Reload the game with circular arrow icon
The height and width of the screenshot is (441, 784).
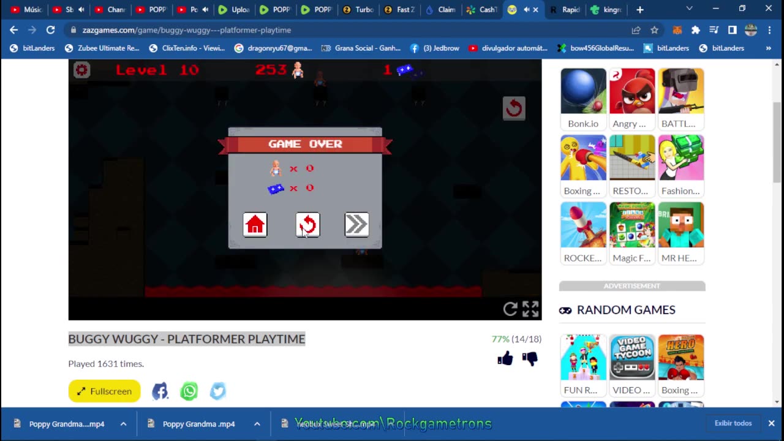point(510,309)
